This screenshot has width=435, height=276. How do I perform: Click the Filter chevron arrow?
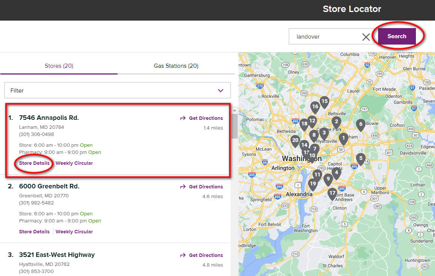click(220, 91)
